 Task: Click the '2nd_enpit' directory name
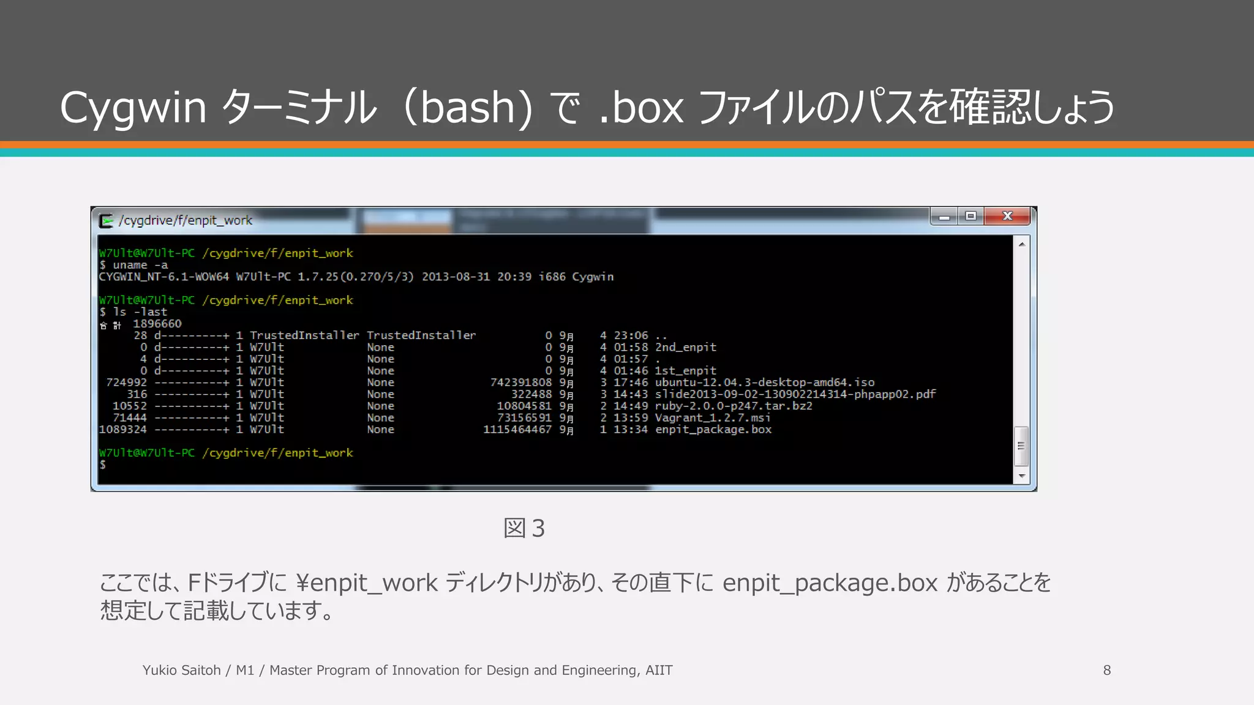point(686,347)
